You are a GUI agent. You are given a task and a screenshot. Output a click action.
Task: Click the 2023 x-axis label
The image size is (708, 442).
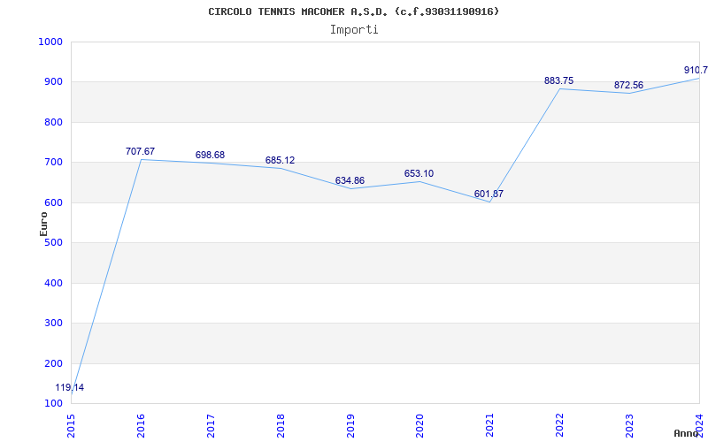pos(629,426)
